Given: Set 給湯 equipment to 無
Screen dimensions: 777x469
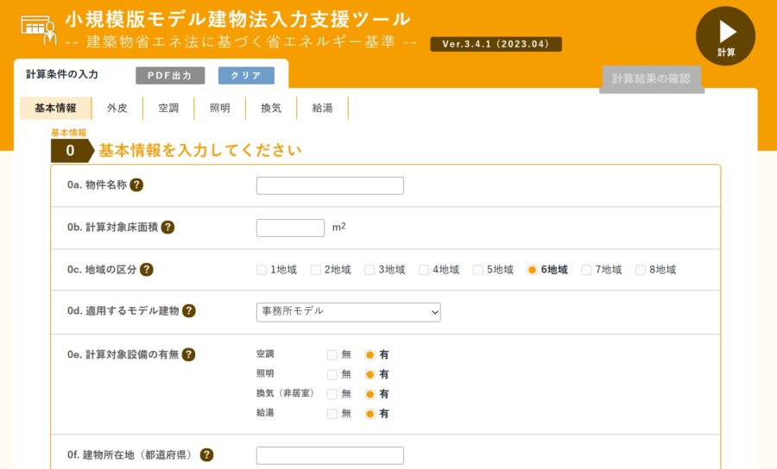Looking at the screenshot, I should point(332,414).
